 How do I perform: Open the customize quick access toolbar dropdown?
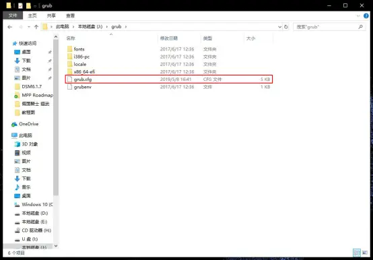tap(35, 5)
